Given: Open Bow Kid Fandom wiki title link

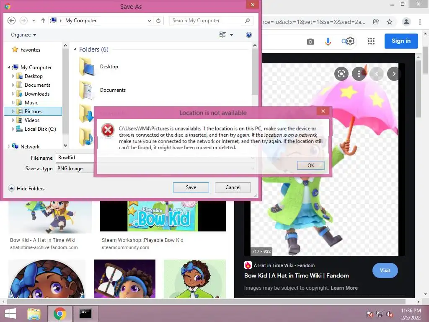Looking at the screenshot, I should pyautogui.click(x=296, y=276).
